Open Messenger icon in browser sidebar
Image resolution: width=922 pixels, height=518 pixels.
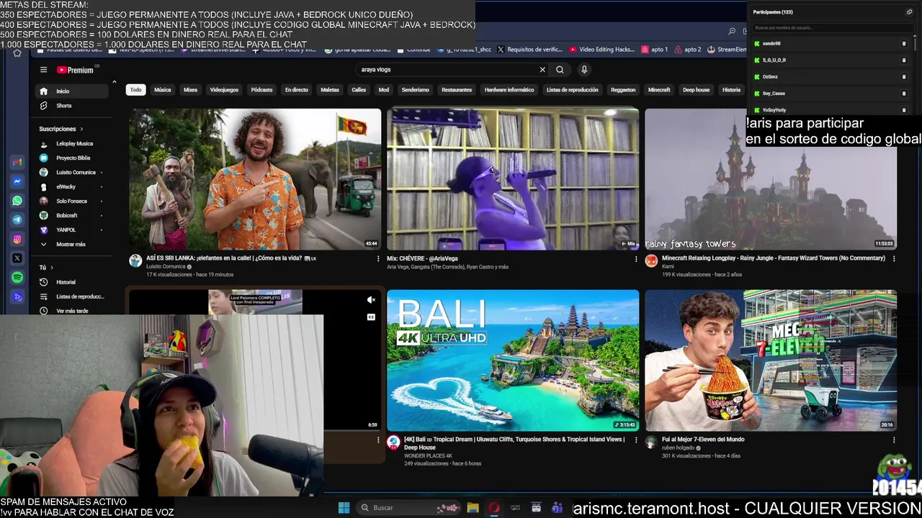[17, 182]
